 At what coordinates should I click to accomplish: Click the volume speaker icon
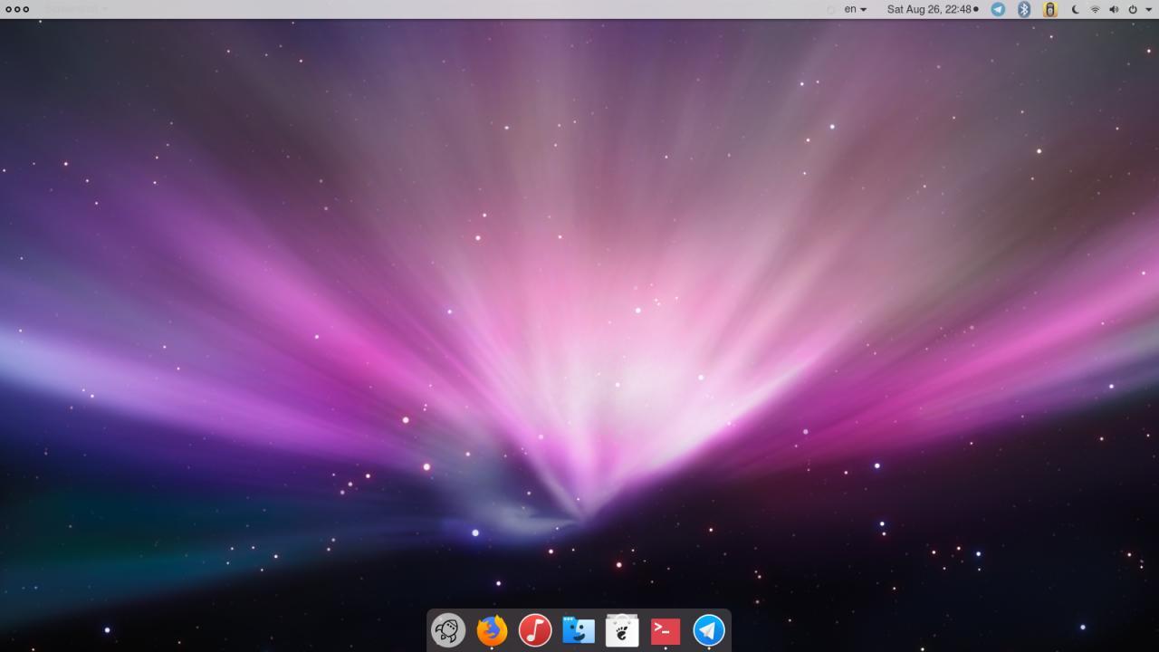tap(1114, 9)
